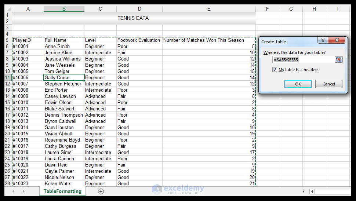Click Footwork cell in Lauren Sims row
This screenshot has height=201, width=356.
point(139,153)
